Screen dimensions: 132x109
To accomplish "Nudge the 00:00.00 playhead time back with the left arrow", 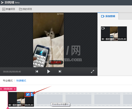I will tap(1, 89).
